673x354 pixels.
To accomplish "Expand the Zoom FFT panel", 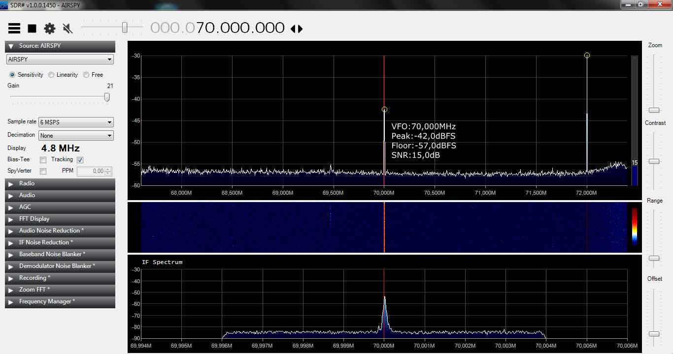I will (60, 290).
